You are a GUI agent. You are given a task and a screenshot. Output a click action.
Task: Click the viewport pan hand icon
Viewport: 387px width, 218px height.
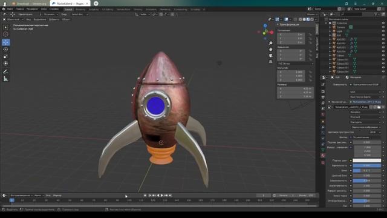point(271,50)
